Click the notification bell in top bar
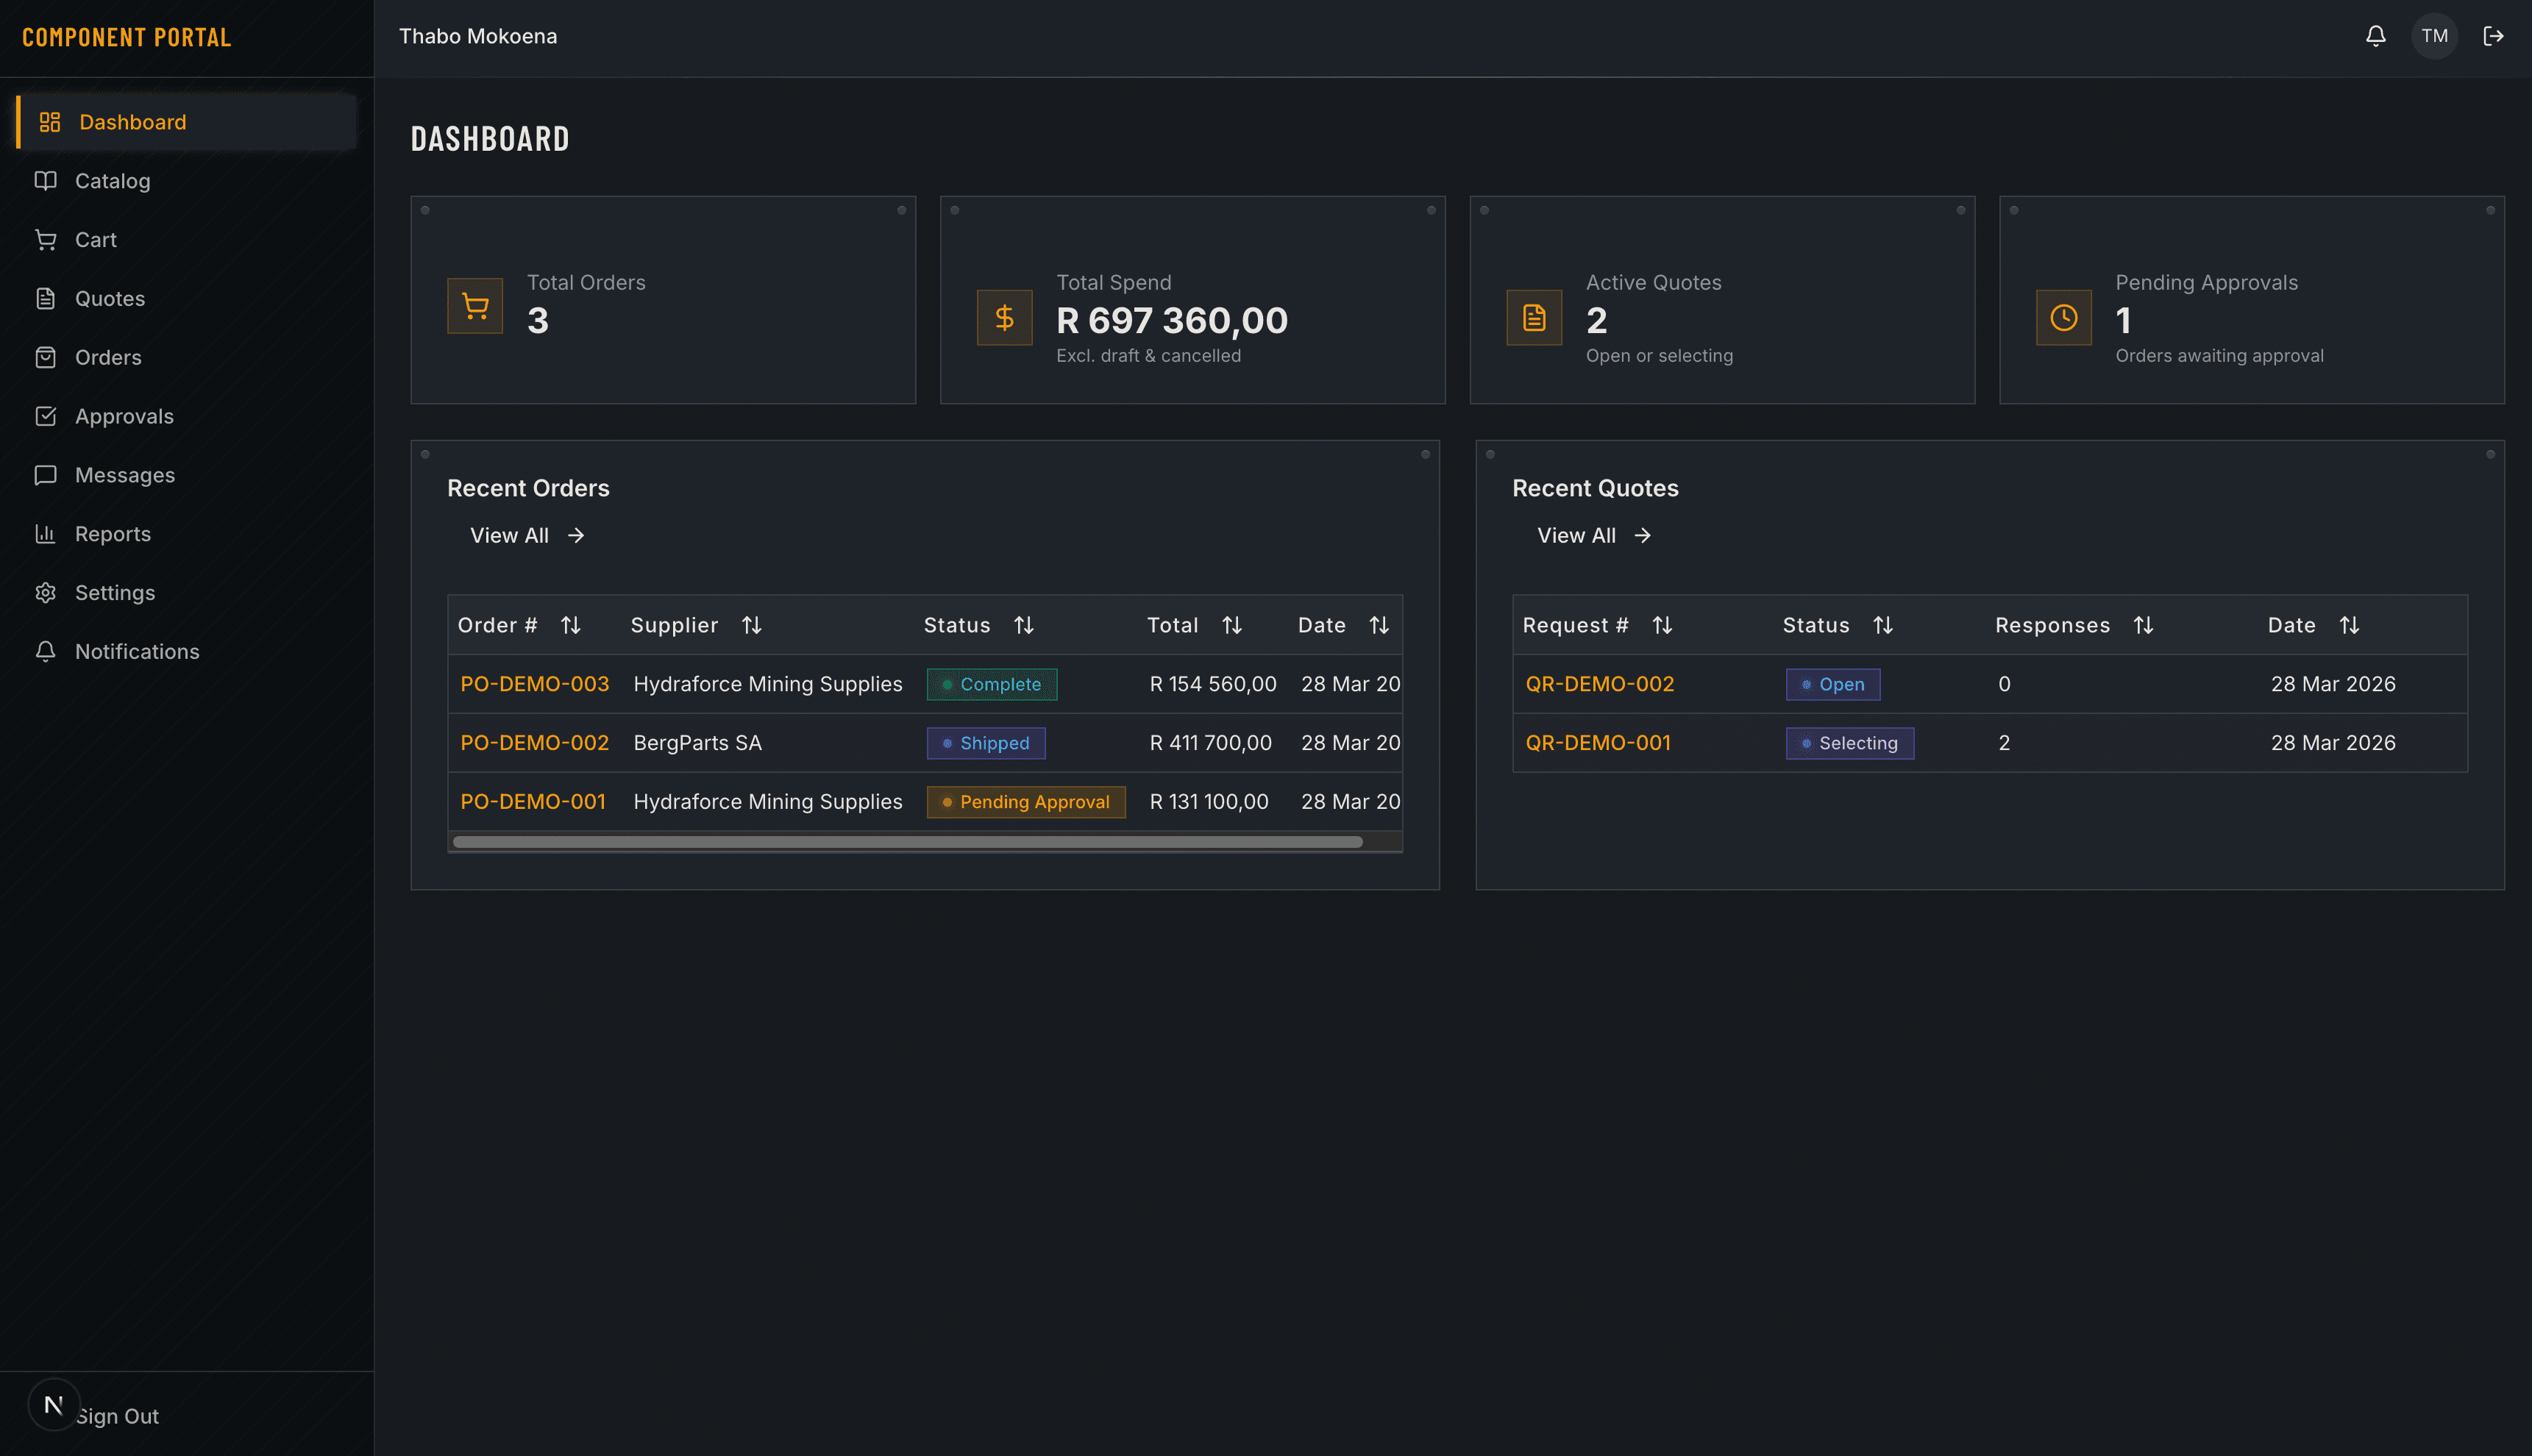This screenshot has height=1456, width=2532. point(2376,36)
